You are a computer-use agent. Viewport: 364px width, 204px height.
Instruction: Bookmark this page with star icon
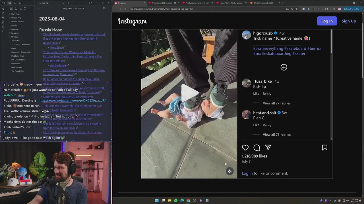(297, 9)
